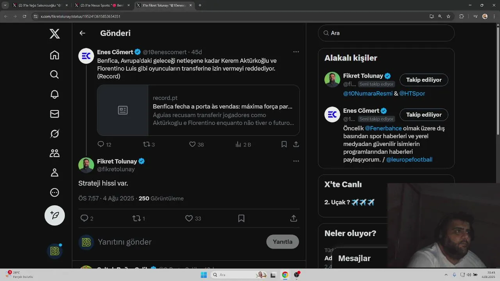Open post timestamp ÖS 7:57 · 4 Ağu 2025
Screen dimensions: 500x281
106,198
